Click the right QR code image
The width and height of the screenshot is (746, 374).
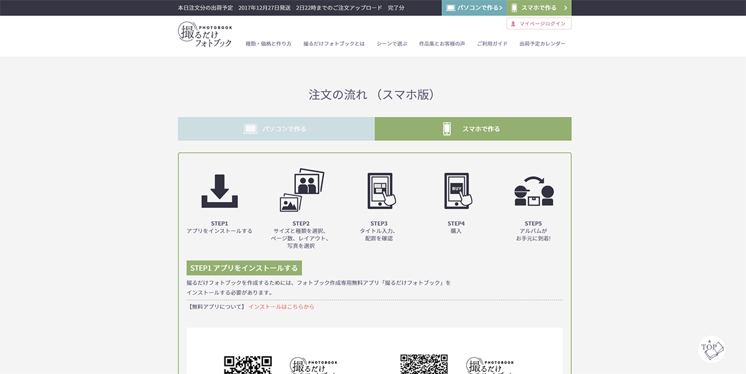click(x=424, y=364)
